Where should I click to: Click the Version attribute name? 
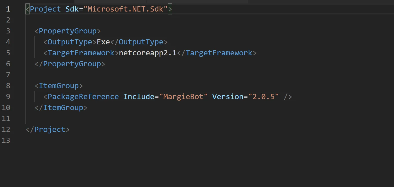point(228,97)
